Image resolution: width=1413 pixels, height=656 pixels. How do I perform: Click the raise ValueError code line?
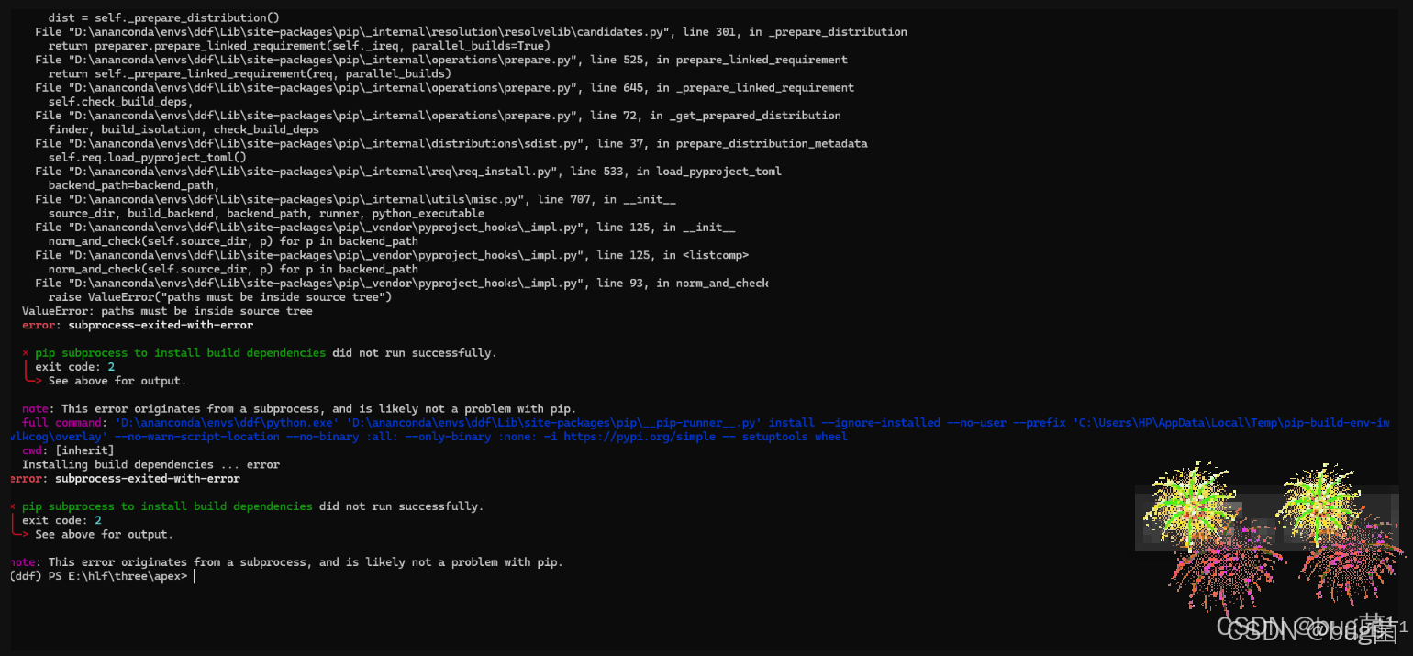point(220,297)
